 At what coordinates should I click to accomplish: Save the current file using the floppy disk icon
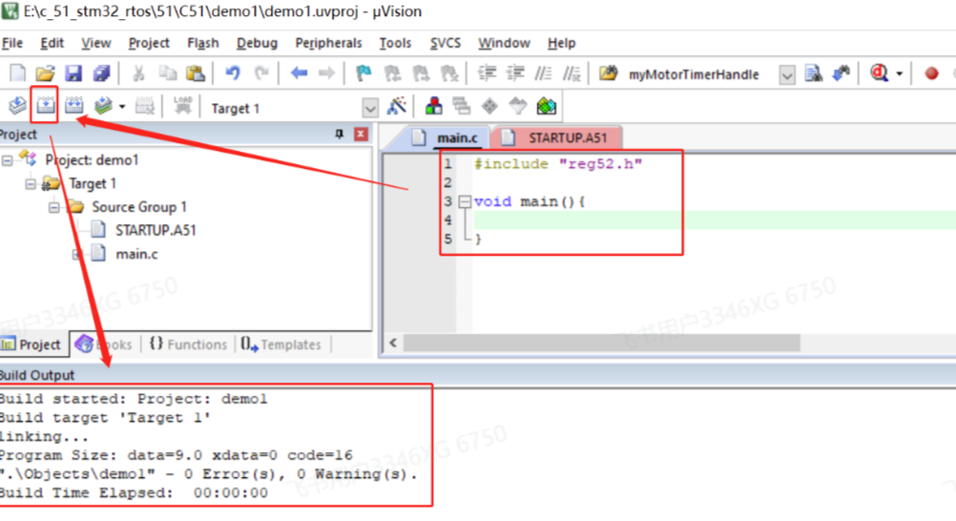click(73, 73)
